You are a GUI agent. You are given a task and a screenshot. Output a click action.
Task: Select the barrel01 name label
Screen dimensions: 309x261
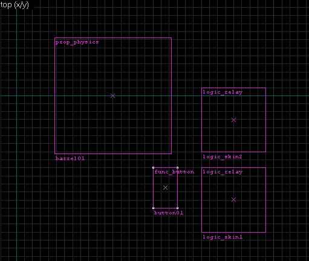(70, 158)
